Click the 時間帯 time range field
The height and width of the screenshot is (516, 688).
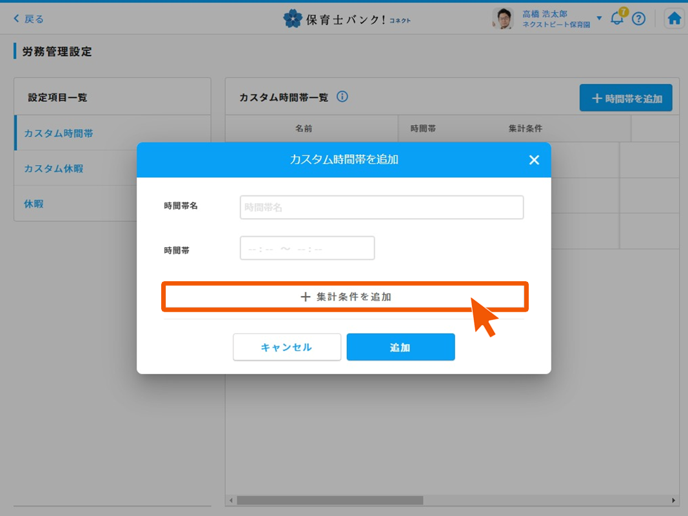pos(307,248)
